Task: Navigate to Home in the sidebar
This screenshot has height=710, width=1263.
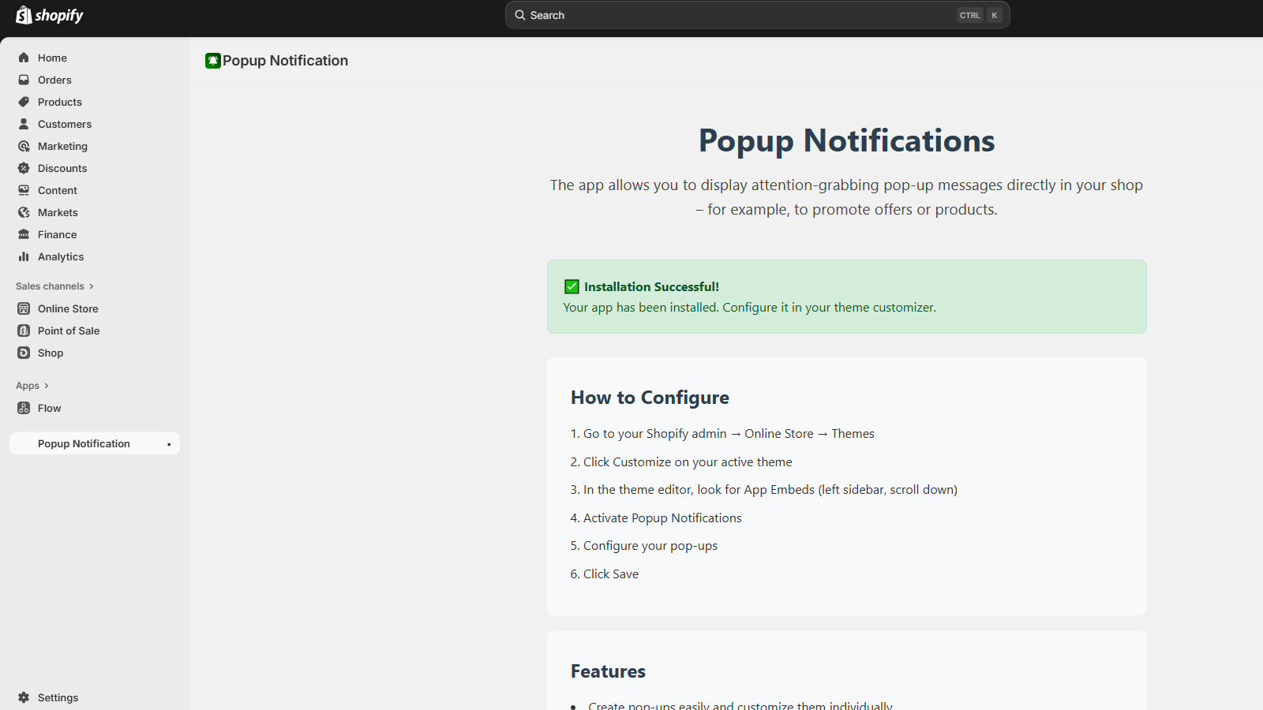Action: (x=52, y=58)
